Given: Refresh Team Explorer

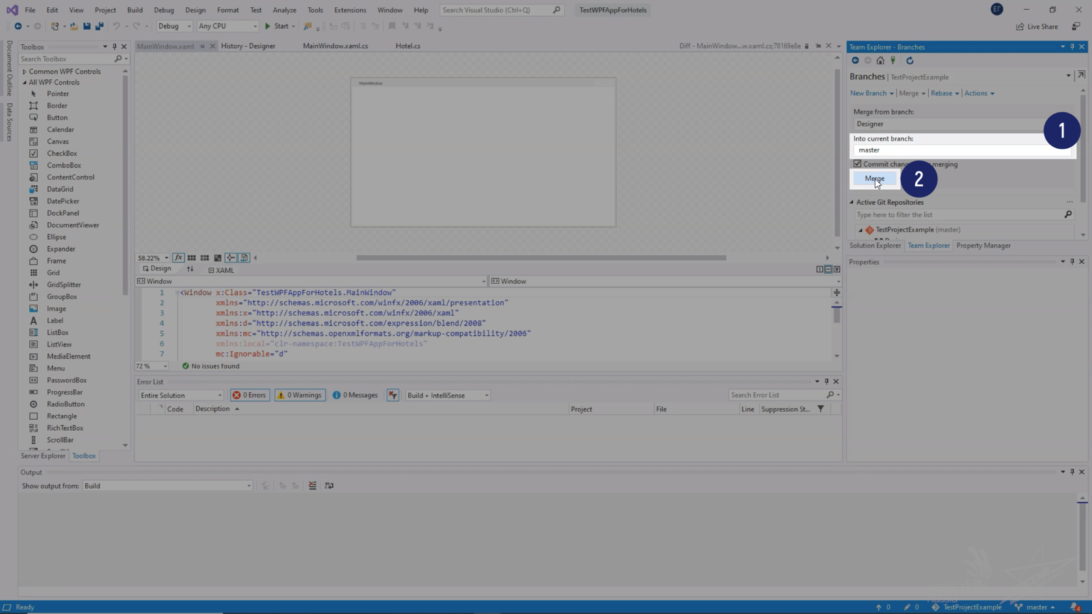Looking at the screenshot, I should point(910,60).
